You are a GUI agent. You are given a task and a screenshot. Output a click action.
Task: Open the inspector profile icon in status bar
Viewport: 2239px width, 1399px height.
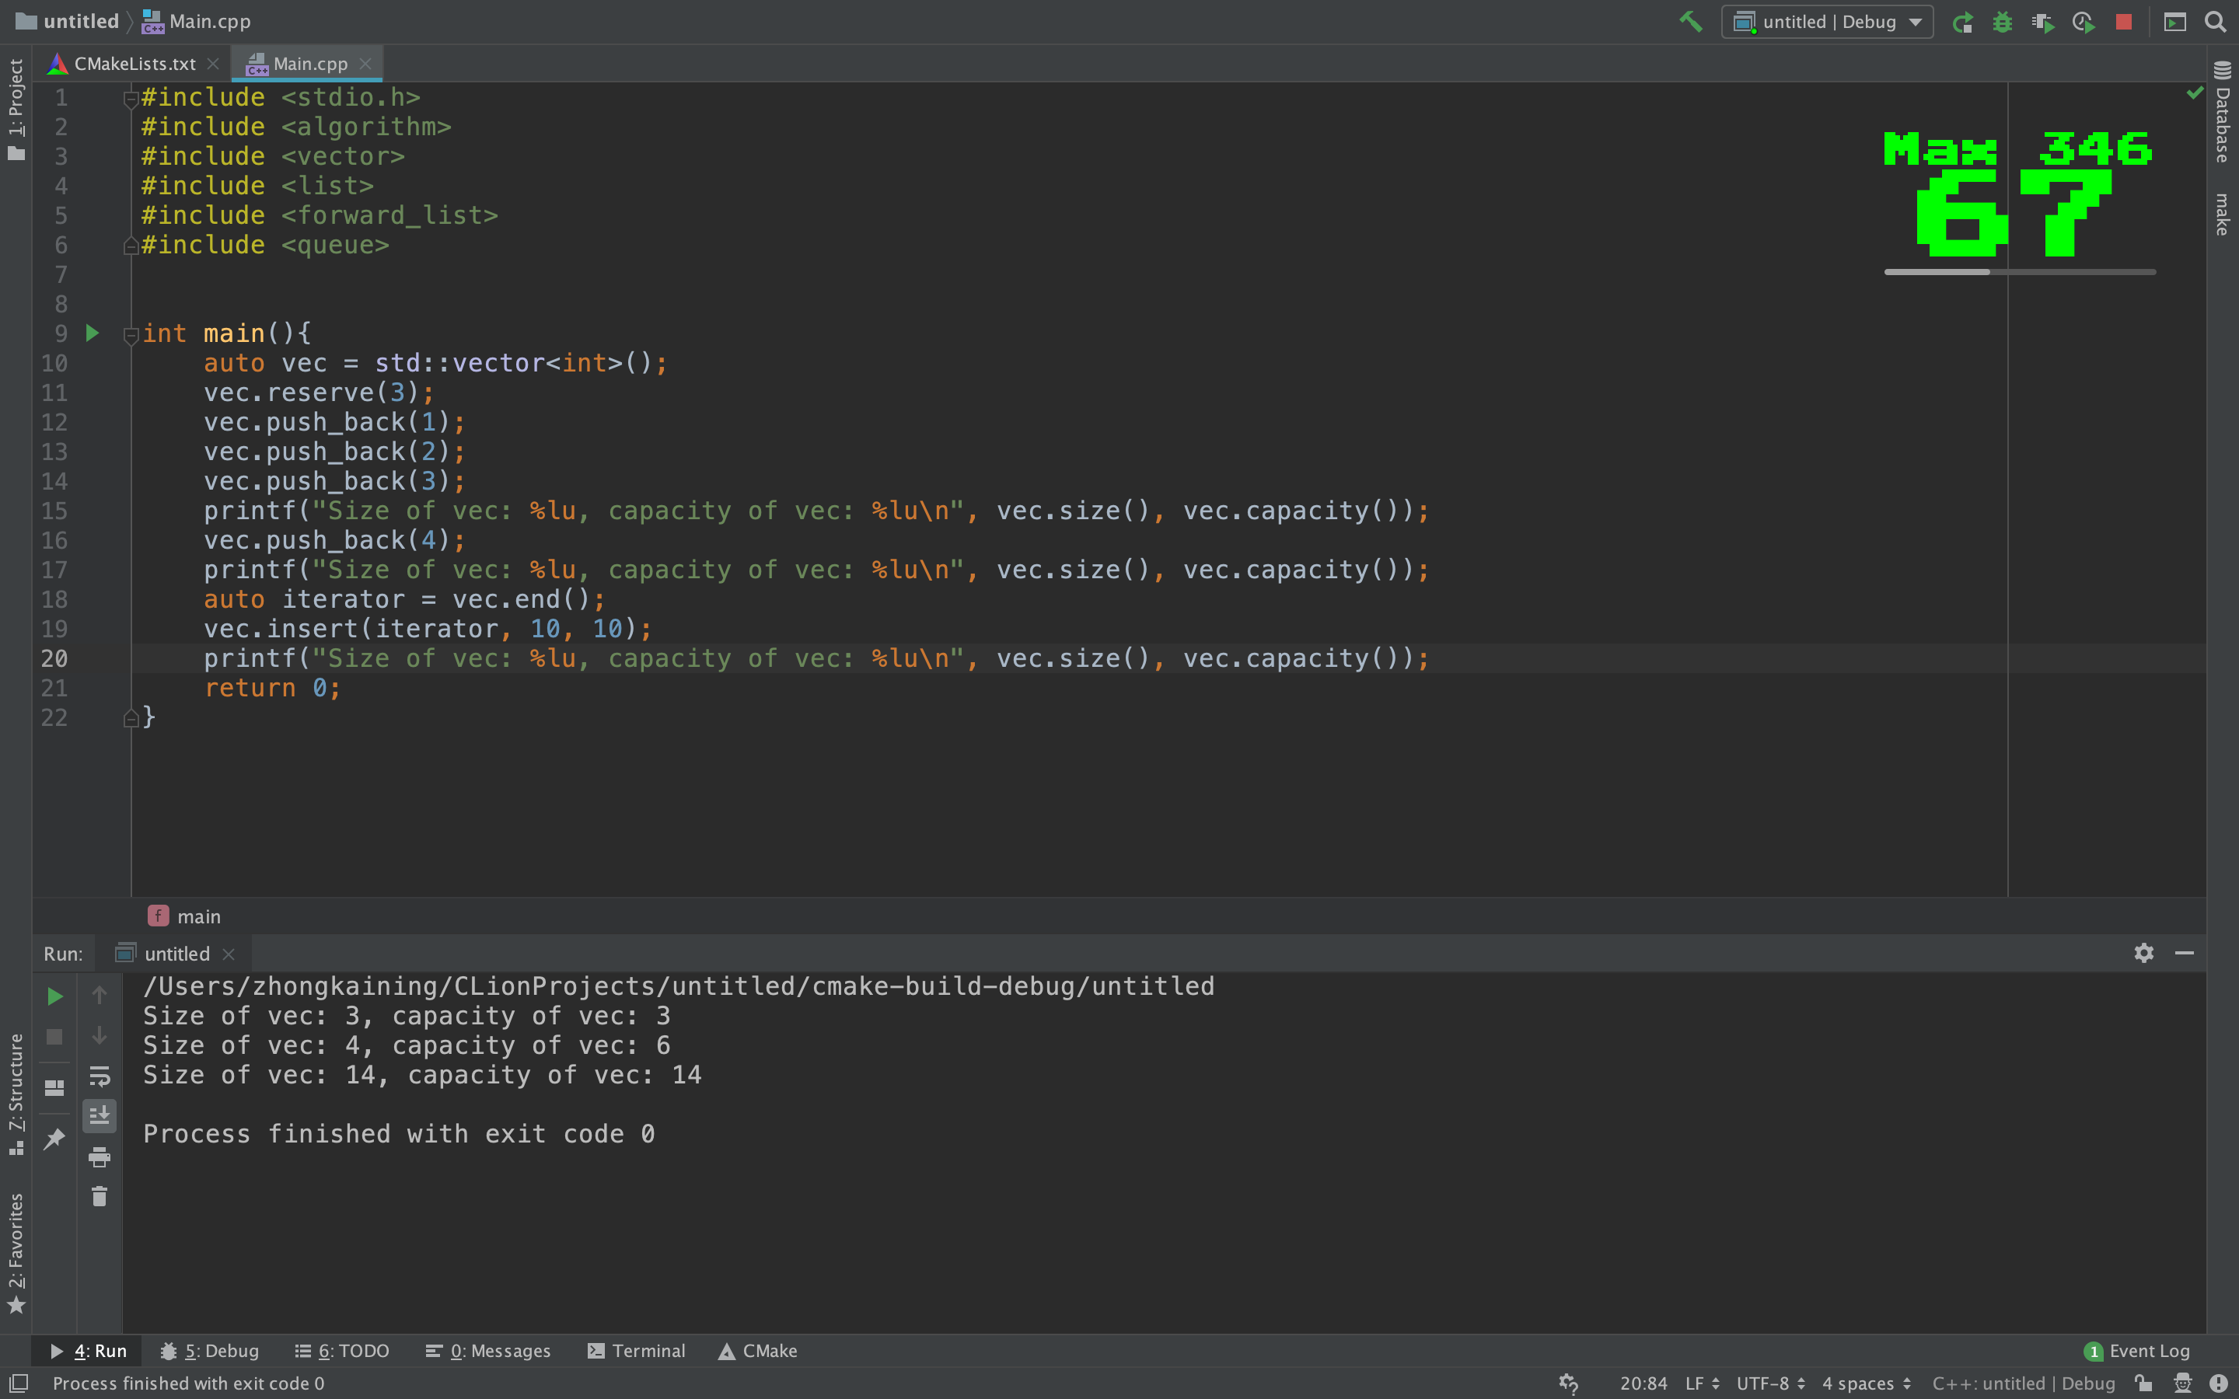click(2184, 1383)
